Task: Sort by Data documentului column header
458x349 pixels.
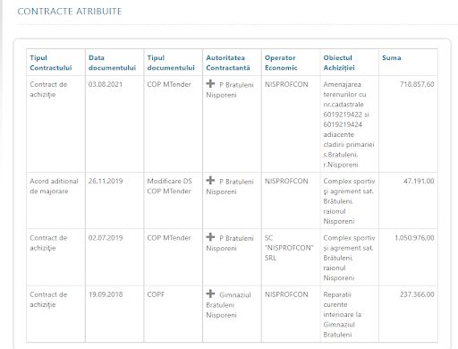Action: click(x=112, y=63)
